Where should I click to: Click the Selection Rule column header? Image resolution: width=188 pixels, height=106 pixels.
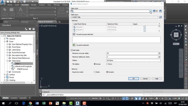tap(119, 24)
